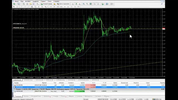The image size is (178, 100).
Task: Expand the arrows tool dropdown
Action: coord(47,7)
